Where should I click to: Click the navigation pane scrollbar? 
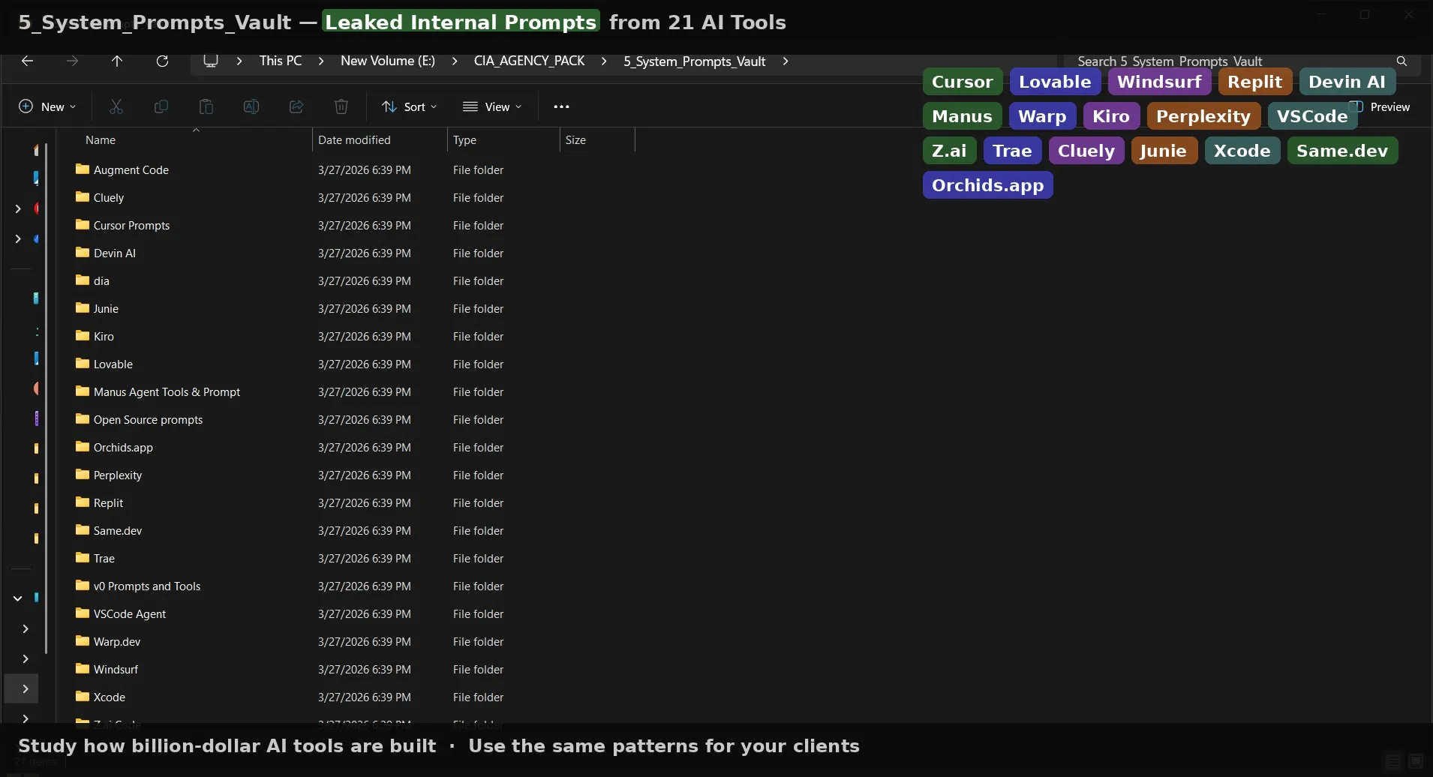point(47,397)
